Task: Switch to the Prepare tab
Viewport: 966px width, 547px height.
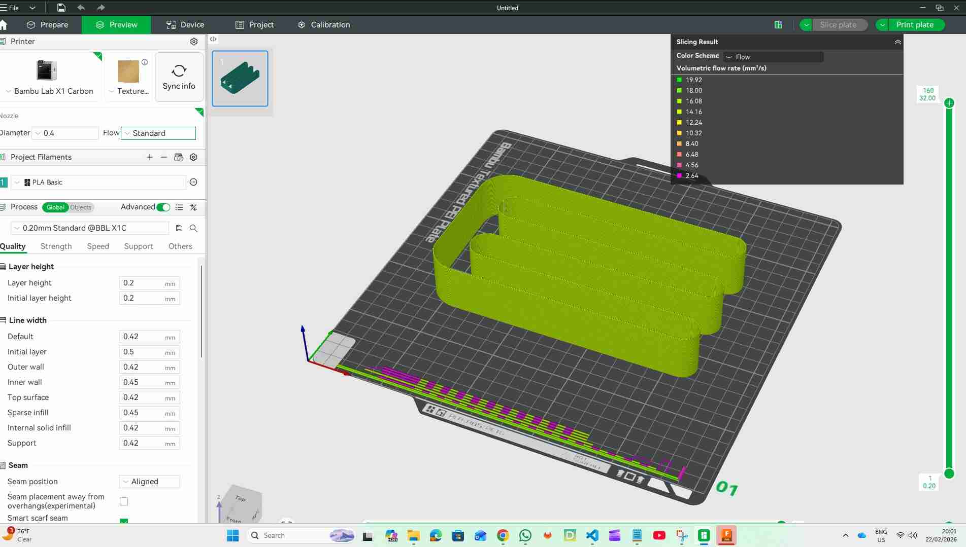Action: (48, 25)
